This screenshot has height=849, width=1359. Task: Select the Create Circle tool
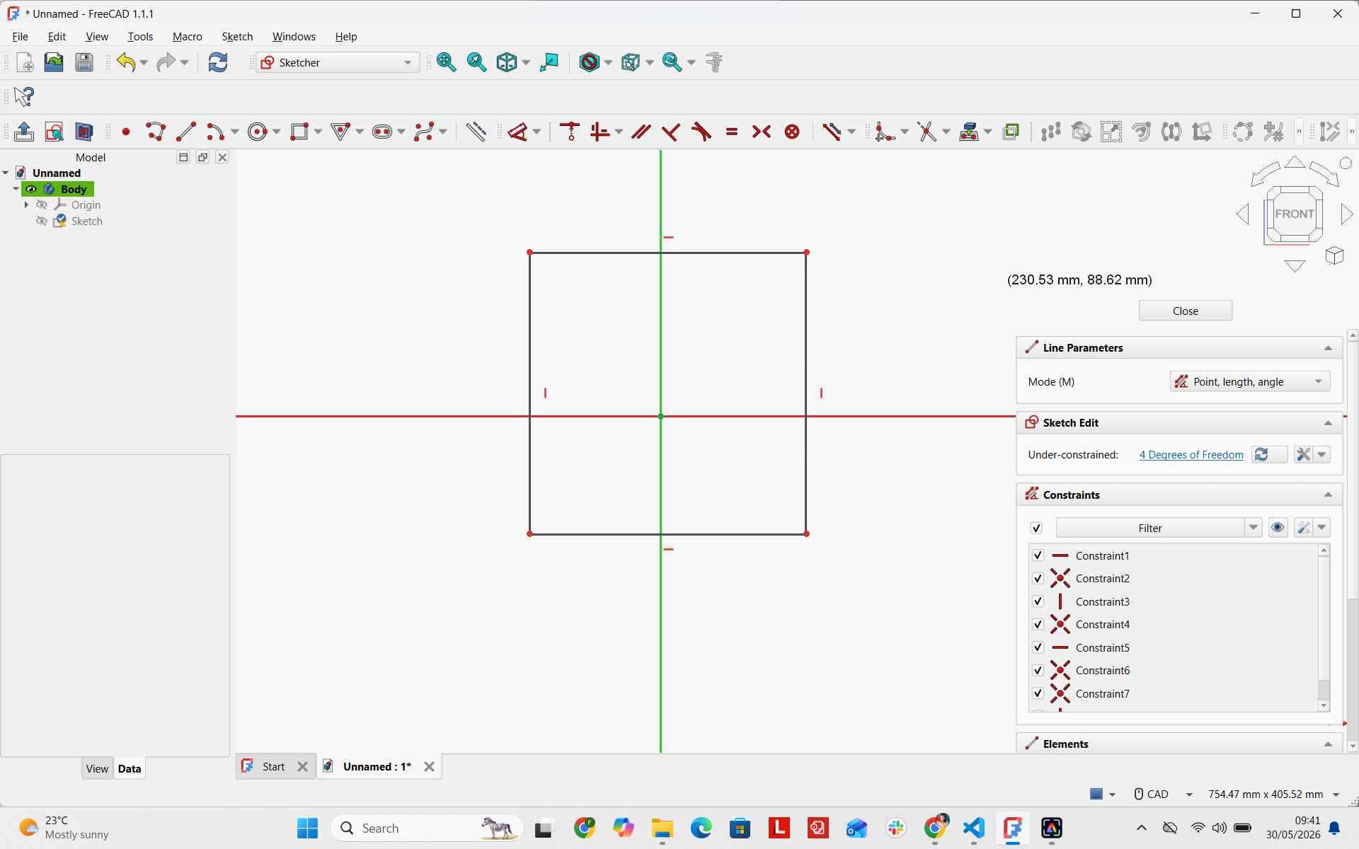pyautogui.click(x=258, y=132)
